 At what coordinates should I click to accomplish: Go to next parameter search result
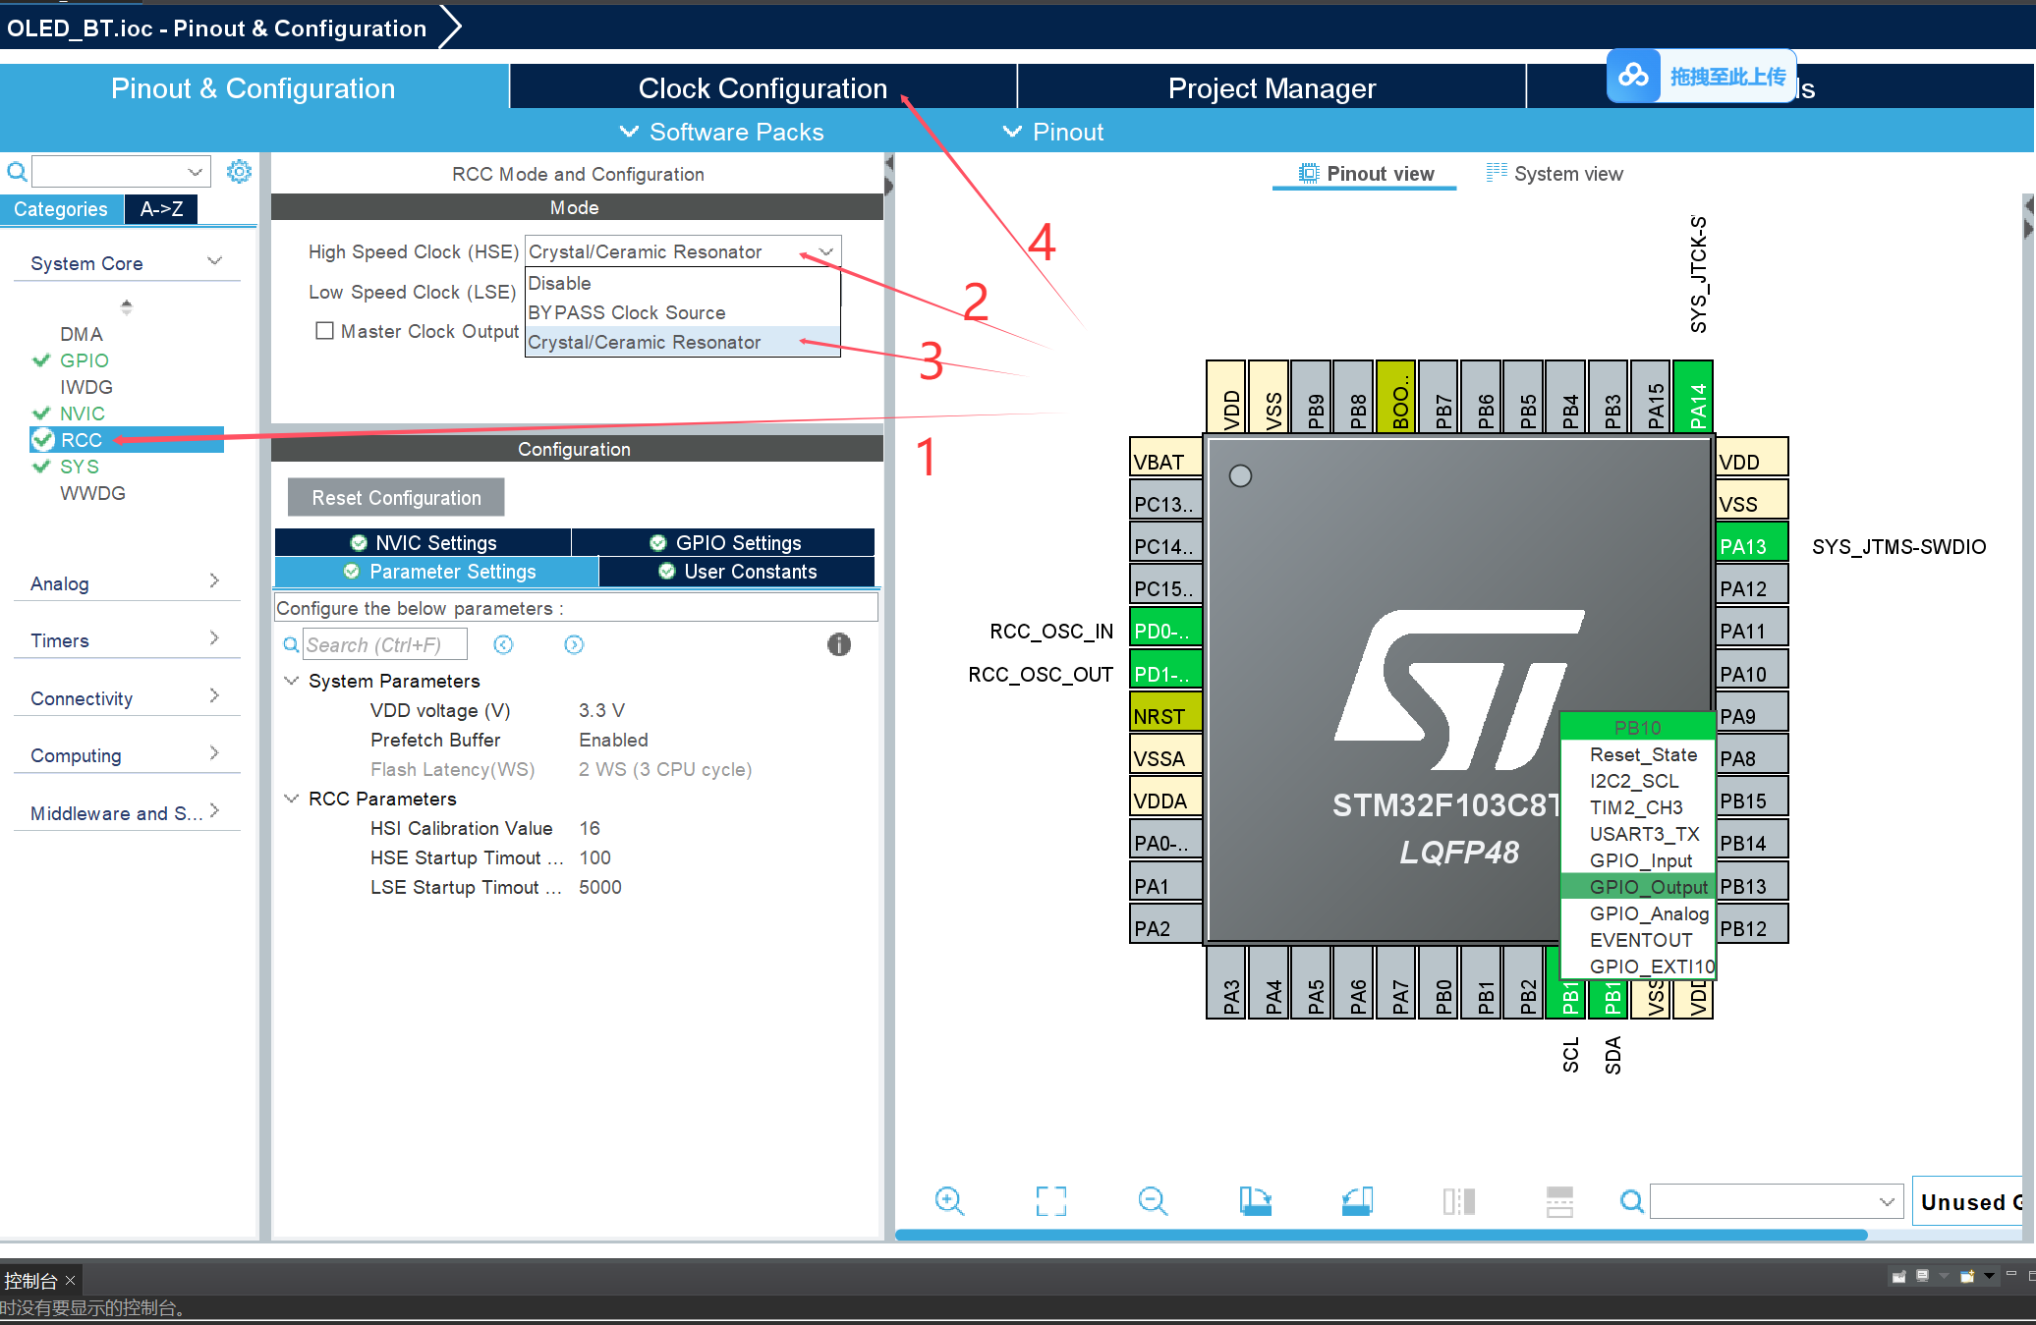(x=574, y=644)
